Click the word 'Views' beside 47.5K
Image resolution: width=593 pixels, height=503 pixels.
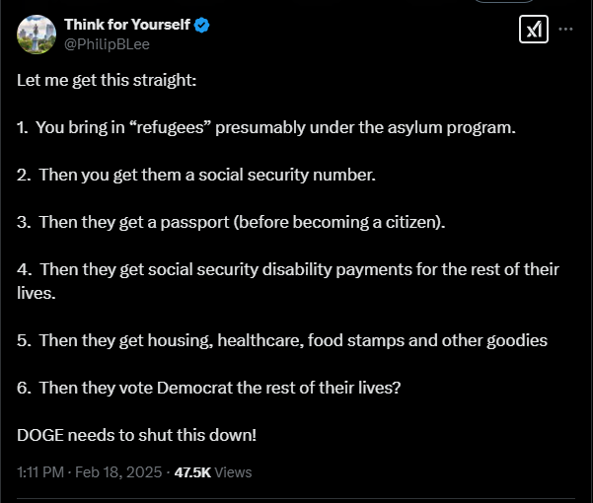pyautogui.click(x=233, y=472)
